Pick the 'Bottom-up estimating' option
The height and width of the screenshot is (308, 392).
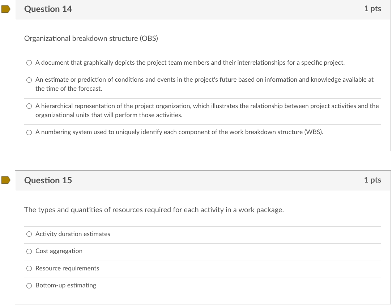click(x=29, y=286)
